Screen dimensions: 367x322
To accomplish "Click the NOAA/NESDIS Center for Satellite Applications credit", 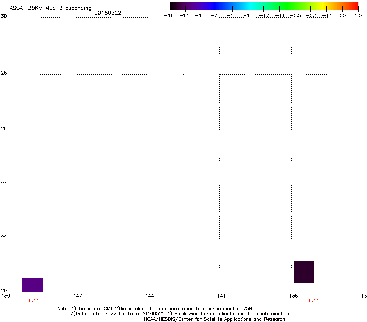I will [x=214, y=319].
